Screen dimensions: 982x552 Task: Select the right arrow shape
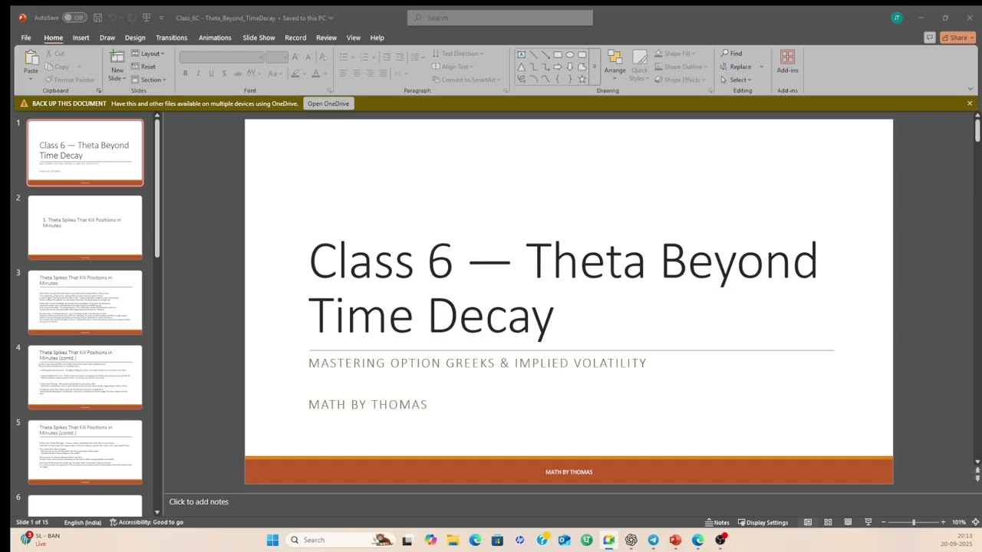coord(558,67)
